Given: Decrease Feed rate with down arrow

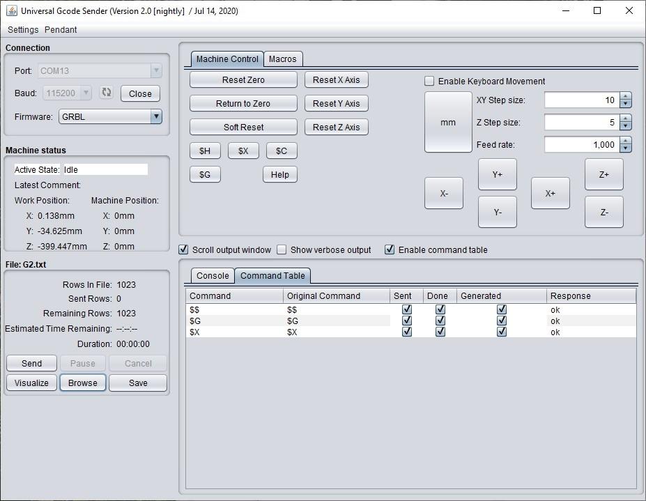Looking at the screenshot, I should (x=625, y=148).
